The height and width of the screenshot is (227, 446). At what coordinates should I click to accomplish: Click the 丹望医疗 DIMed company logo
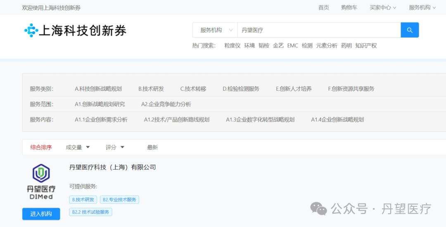[x=41, y=182]
